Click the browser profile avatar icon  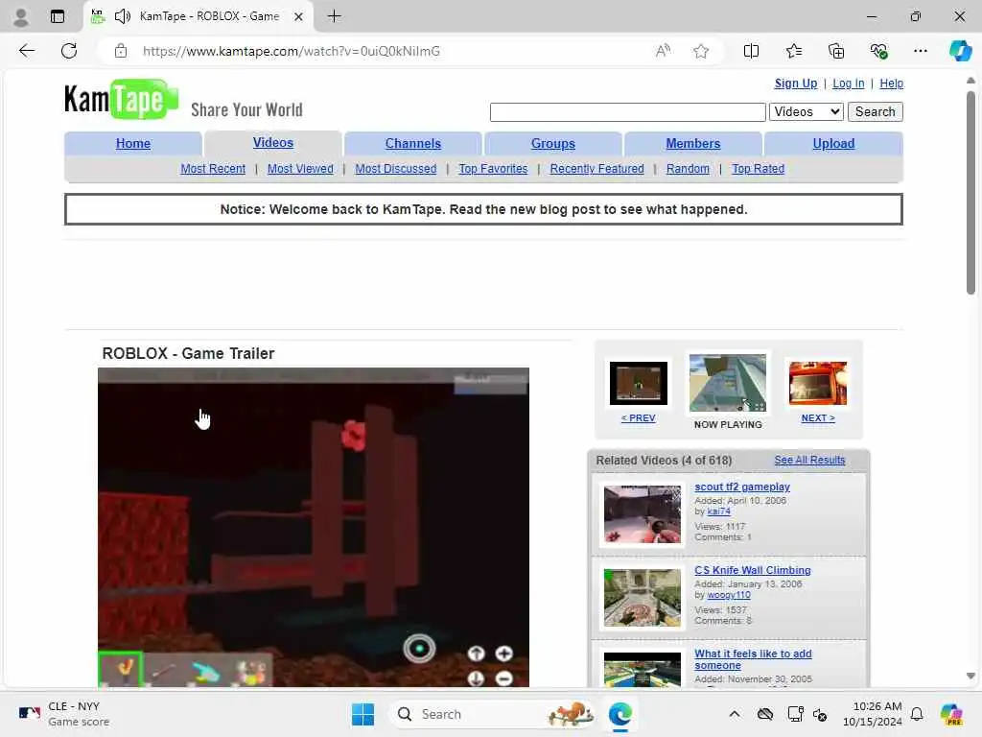[21, 17]
